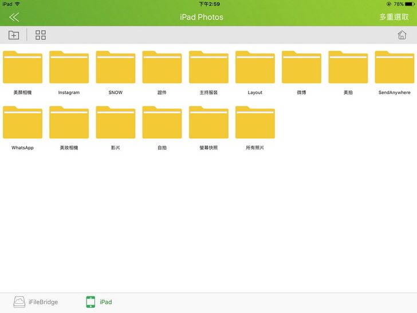The height and width of the screenshot is (313, 417).
Task: Tap the battery indicator in status bar
Action: [x=410, y=4]
